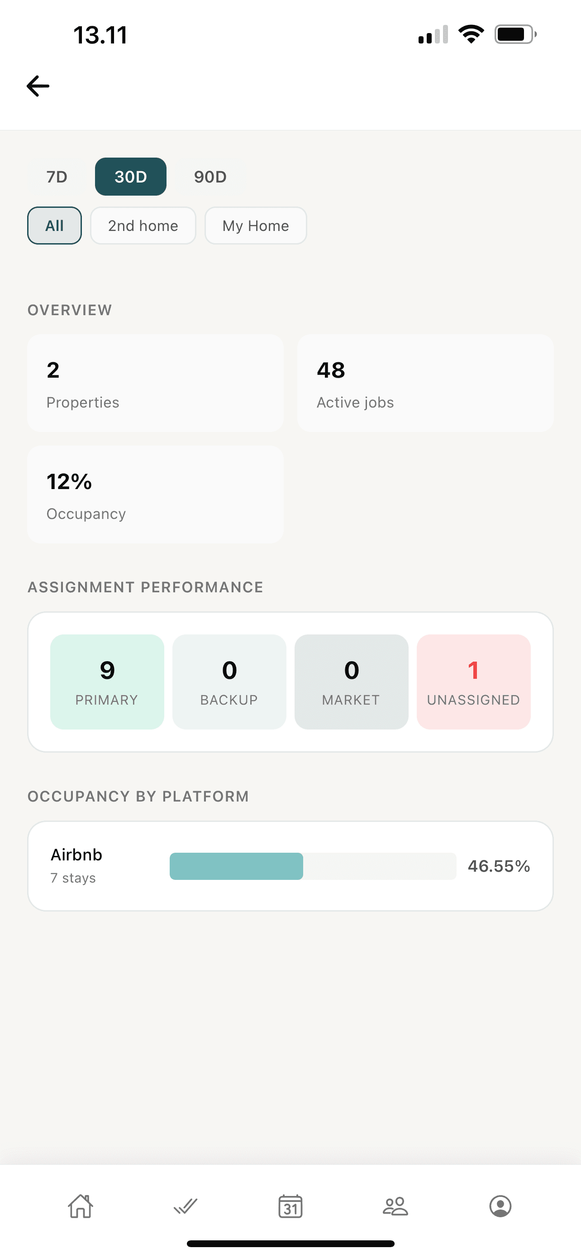The height and width of the screenshot is (1258, 581).
Task: Open the Unassigned jobs stat
Action: 473,682
